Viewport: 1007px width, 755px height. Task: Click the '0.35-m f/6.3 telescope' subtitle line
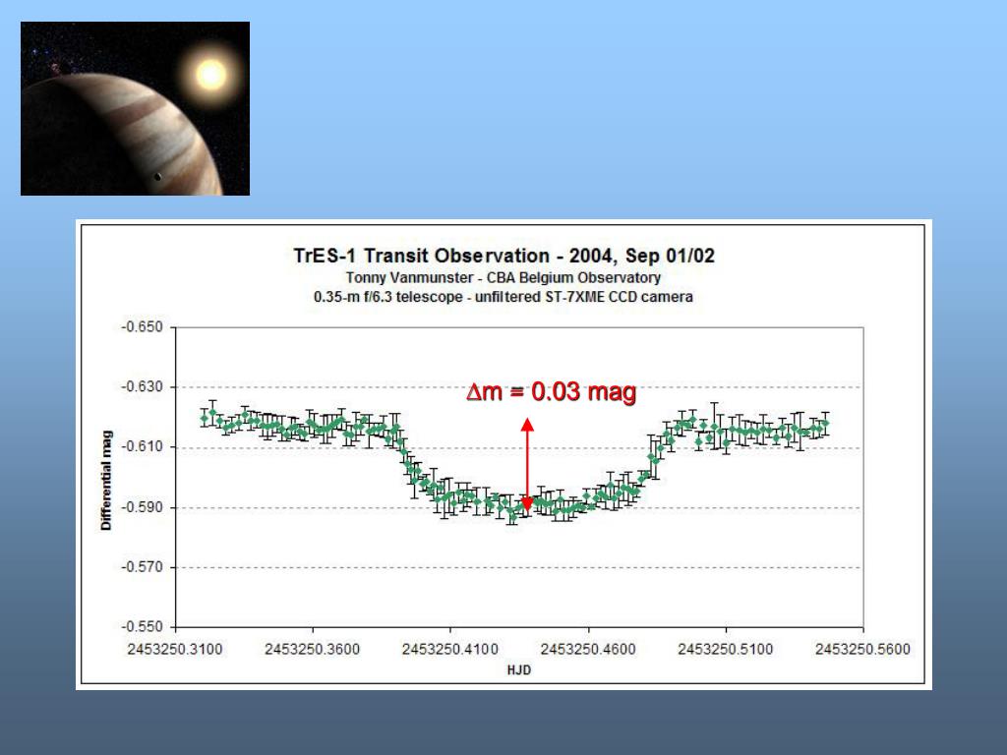(x=503, y=297)
